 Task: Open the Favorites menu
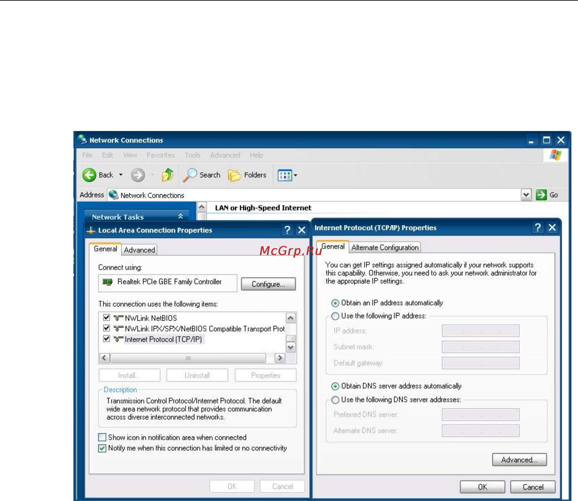(161, 155)
